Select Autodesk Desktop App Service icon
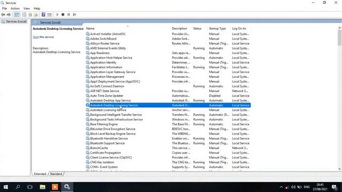Image resolution: width=342 pixels, height=192 pixels. click(x=88, y=101)
